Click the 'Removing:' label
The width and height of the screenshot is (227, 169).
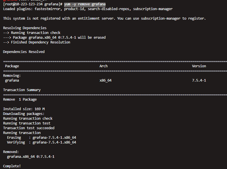pos(12,76)
